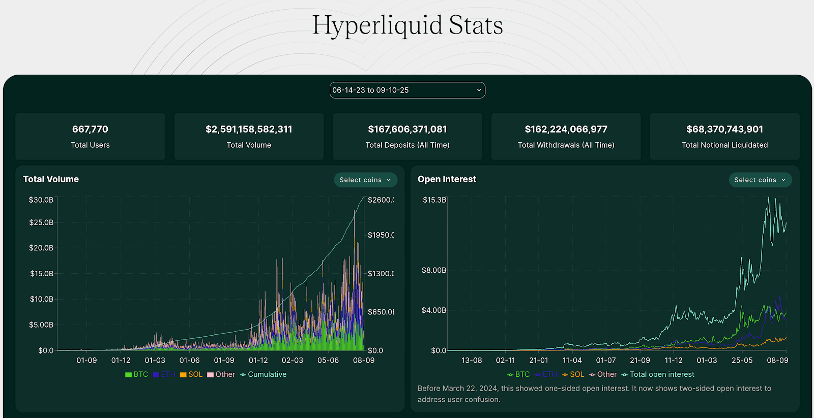Click the Total Volume value $2,591,158,582,311
The height and width of the screenshot is (418, 814).
point(249,130)
